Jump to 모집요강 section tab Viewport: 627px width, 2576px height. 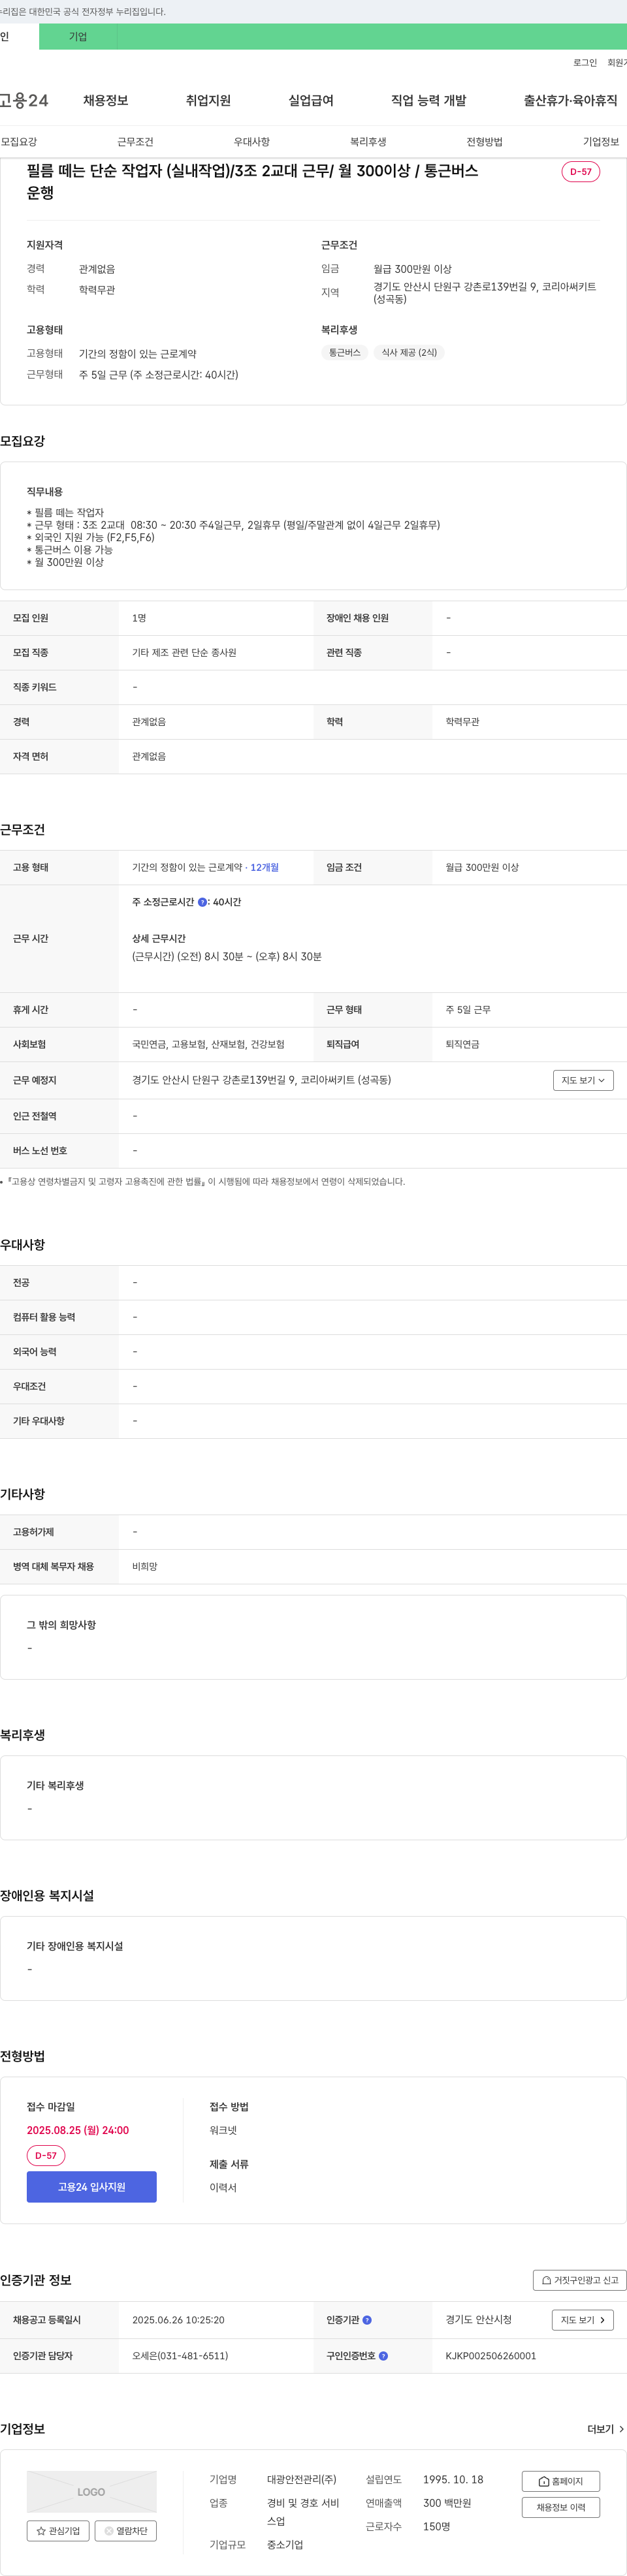(x=19, y=142)
